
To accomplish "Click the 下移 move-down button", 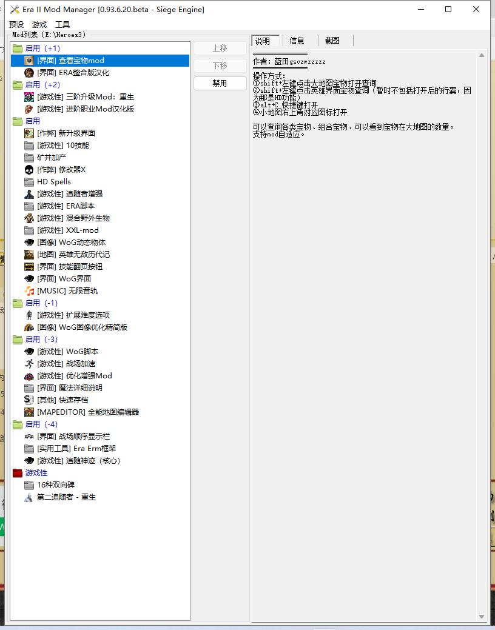I will [220, 65].
